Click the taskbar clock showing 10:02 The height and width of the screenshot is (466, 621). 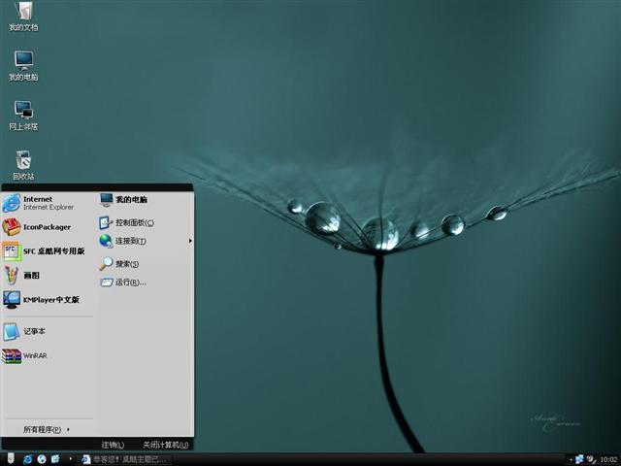click(608, 459)
